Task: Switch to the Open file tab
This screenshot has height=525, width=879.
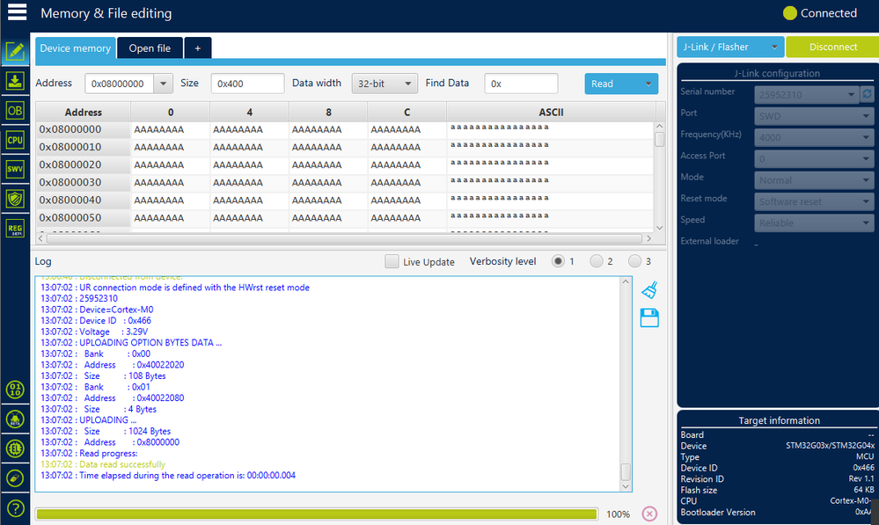Action: (x=150, y=48)
